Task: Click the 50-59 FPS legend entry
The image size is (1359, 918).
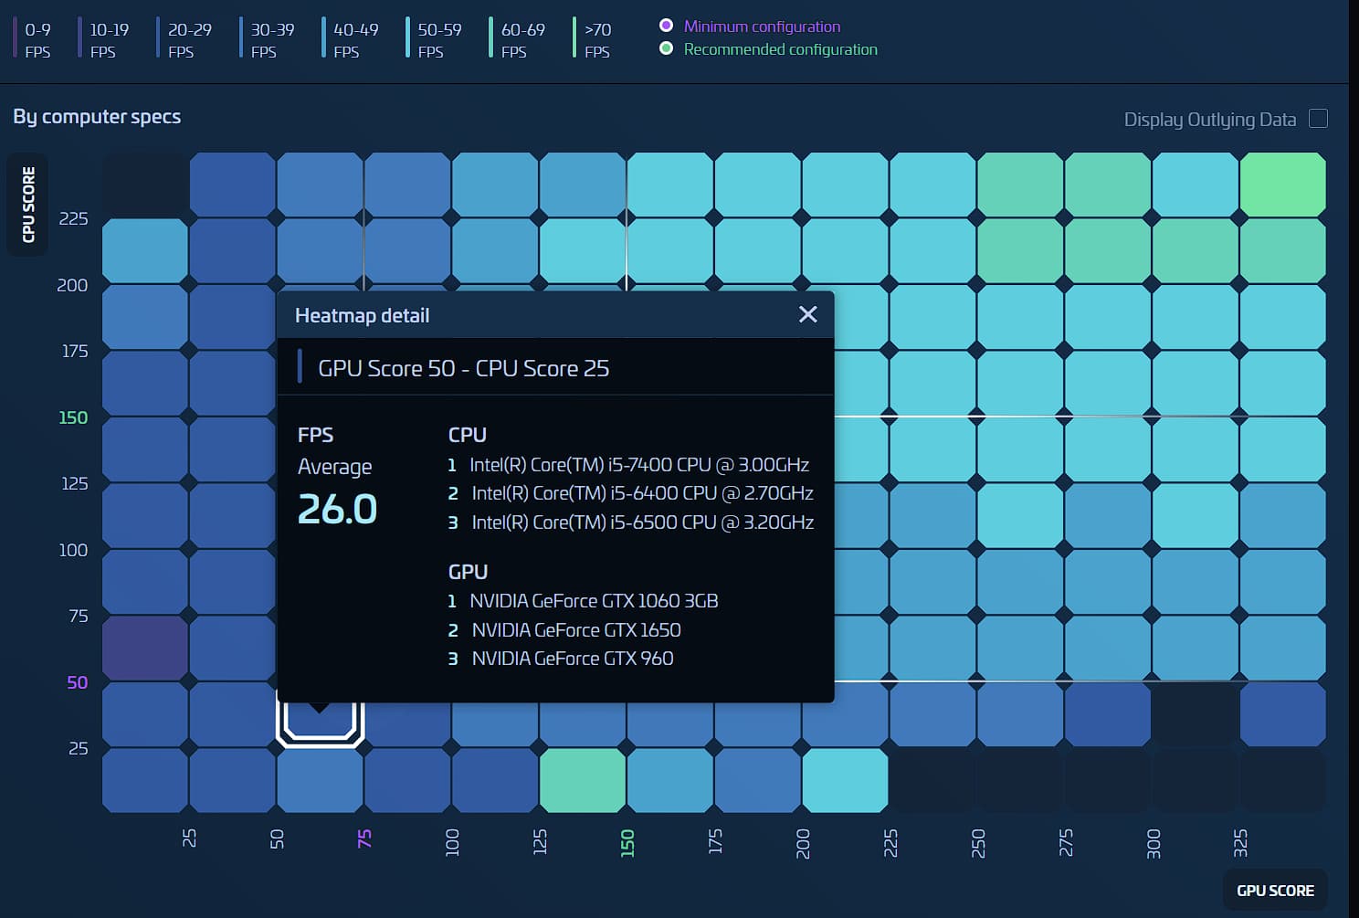Action: [x=436, y=40]
